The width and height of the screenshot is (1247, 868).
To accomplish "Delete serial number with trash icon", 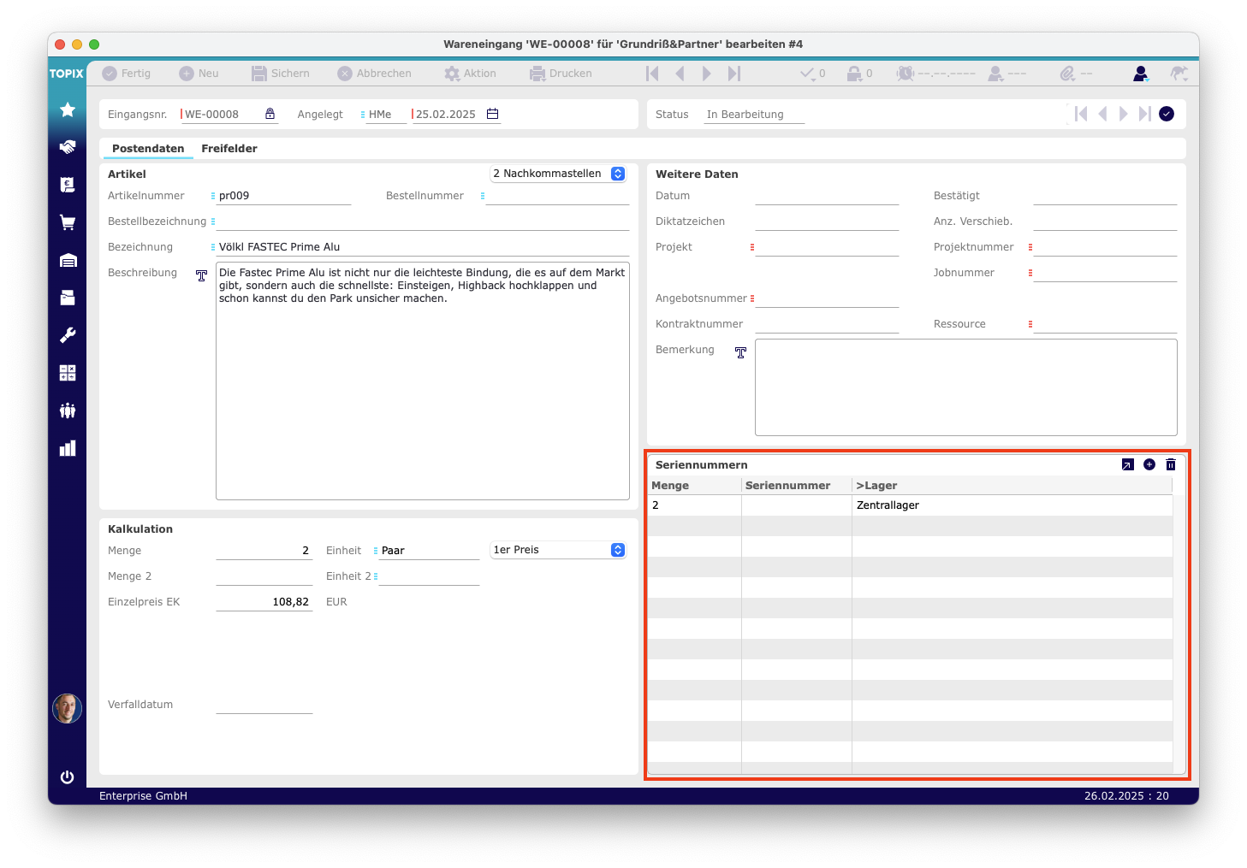I will pos(1171,464).
